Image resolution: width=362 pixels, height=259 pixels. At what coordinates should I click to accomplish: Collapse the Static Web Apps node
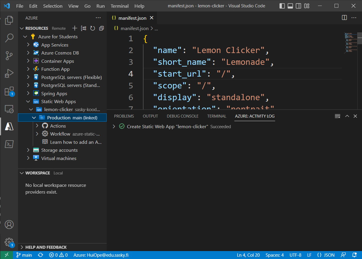28,102
